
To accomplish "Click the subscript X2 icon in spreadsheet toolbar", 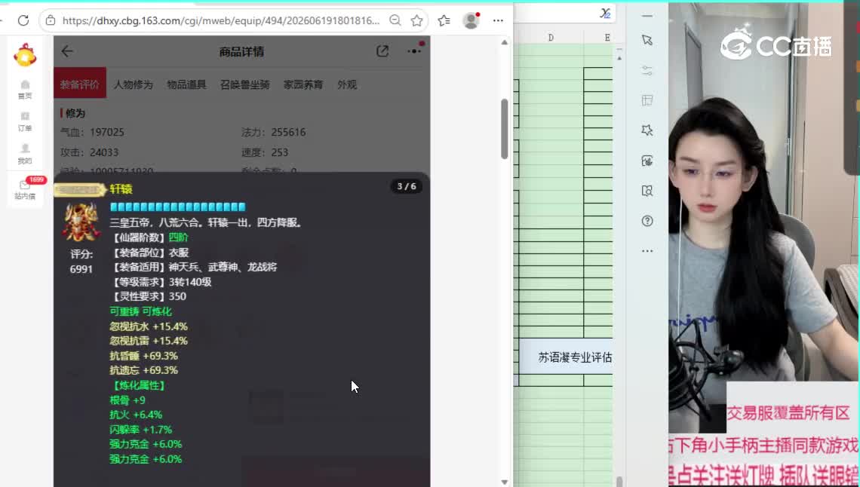I will 605,13.
